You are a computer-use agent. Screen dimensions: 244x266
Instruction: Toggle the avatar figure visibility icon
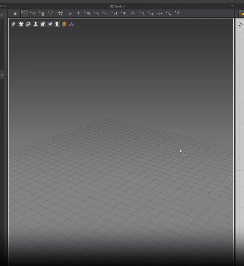click(x=36, y=24)
